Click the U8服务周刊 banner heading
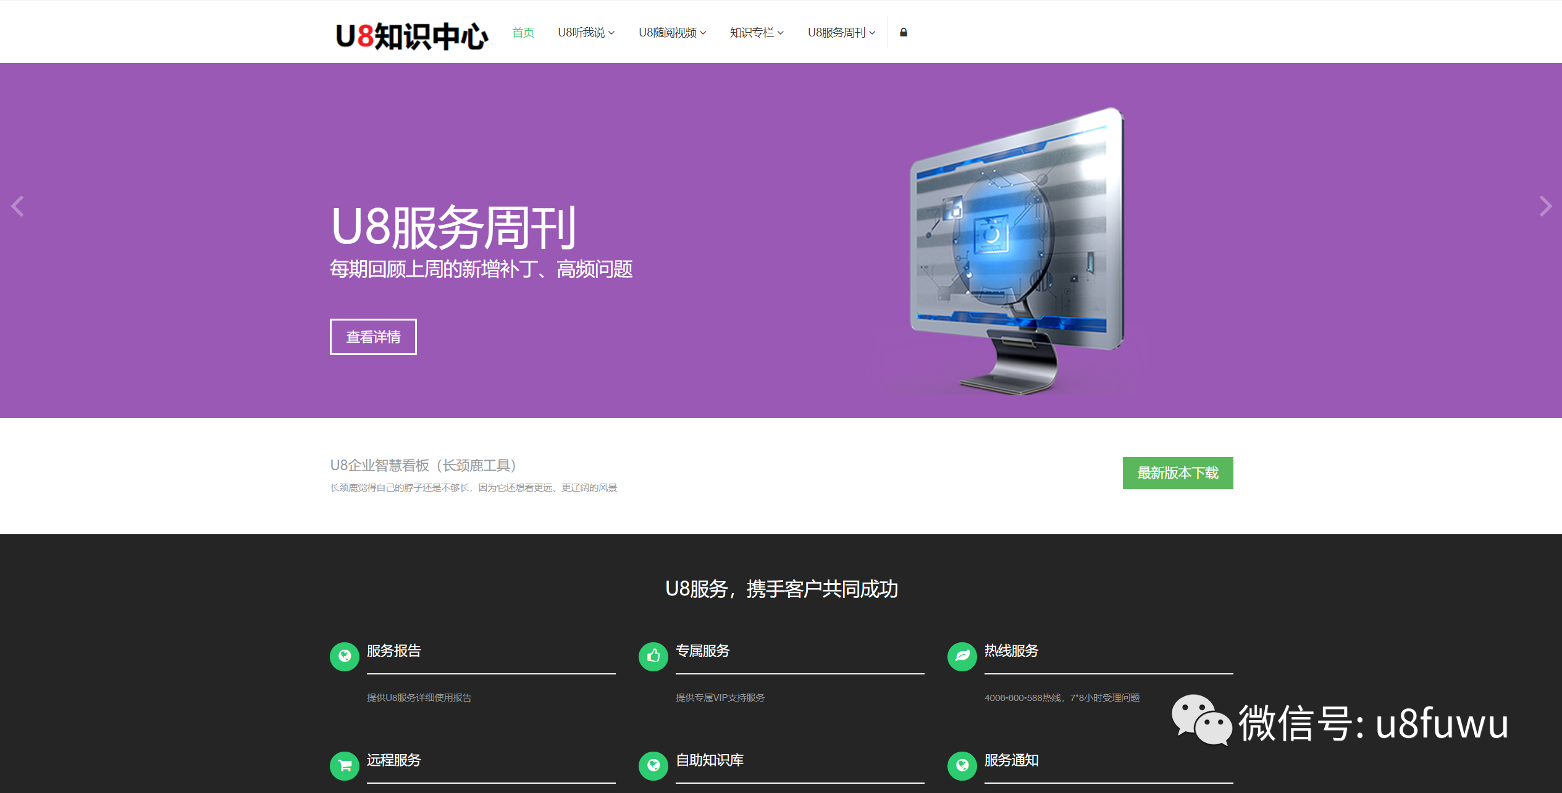1562x793 pixels. [454, 227]
